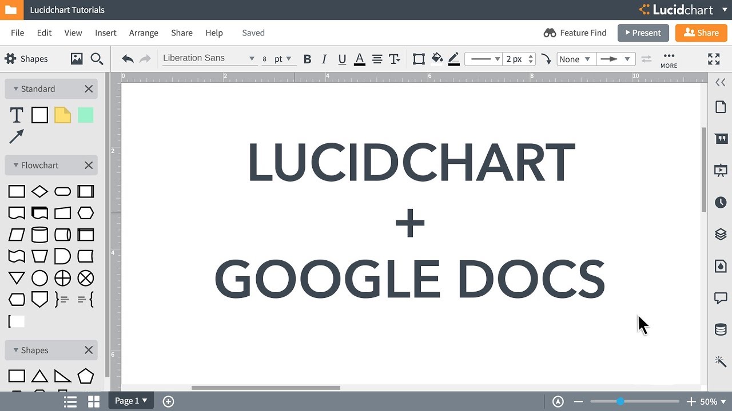Collapse the Shapes library section
The width and height of the screenshot is (732, 411).
coord(16,350)
